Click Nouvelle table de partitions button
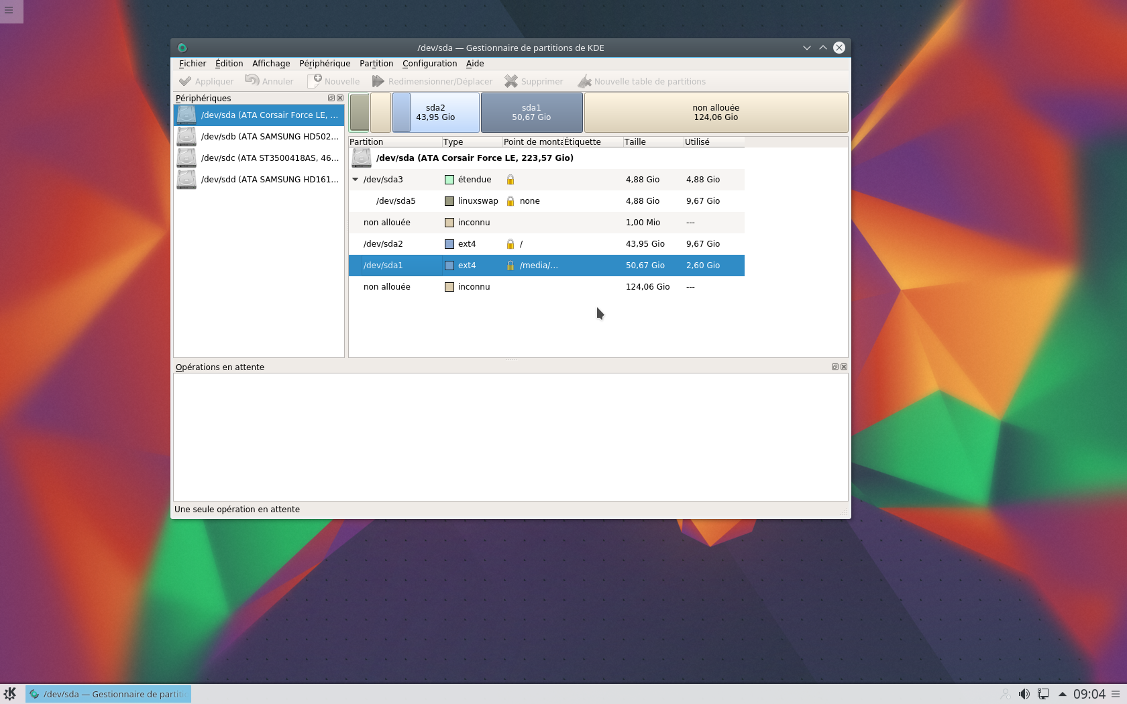Viewport: 1127px width, 704px height. click(642, 81)
